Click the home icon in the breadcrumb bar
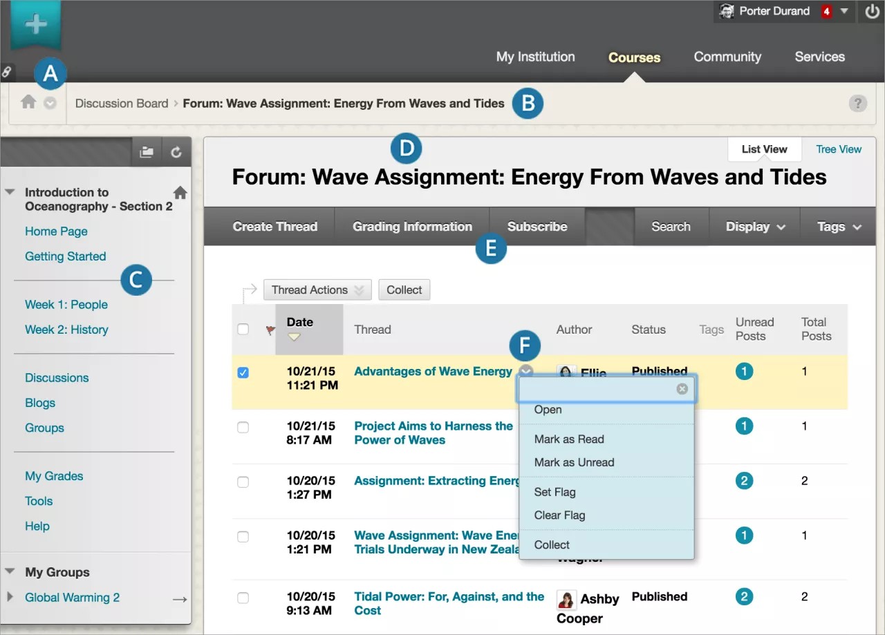The image size is (885, 635). pyautogui.click(x=28, y=102)
